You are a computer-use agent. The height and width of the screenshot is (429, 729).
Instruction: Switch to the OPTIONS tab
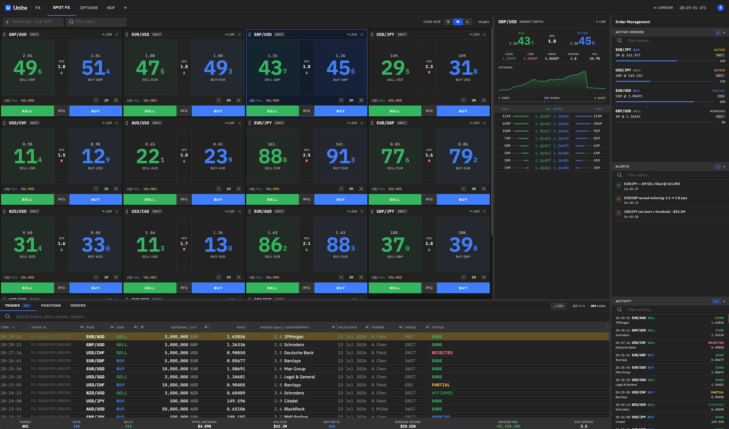(x=89, y=8)
